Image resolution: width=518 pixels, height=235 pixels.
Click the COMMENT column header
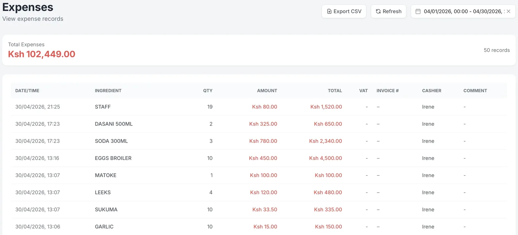(475, 91)
